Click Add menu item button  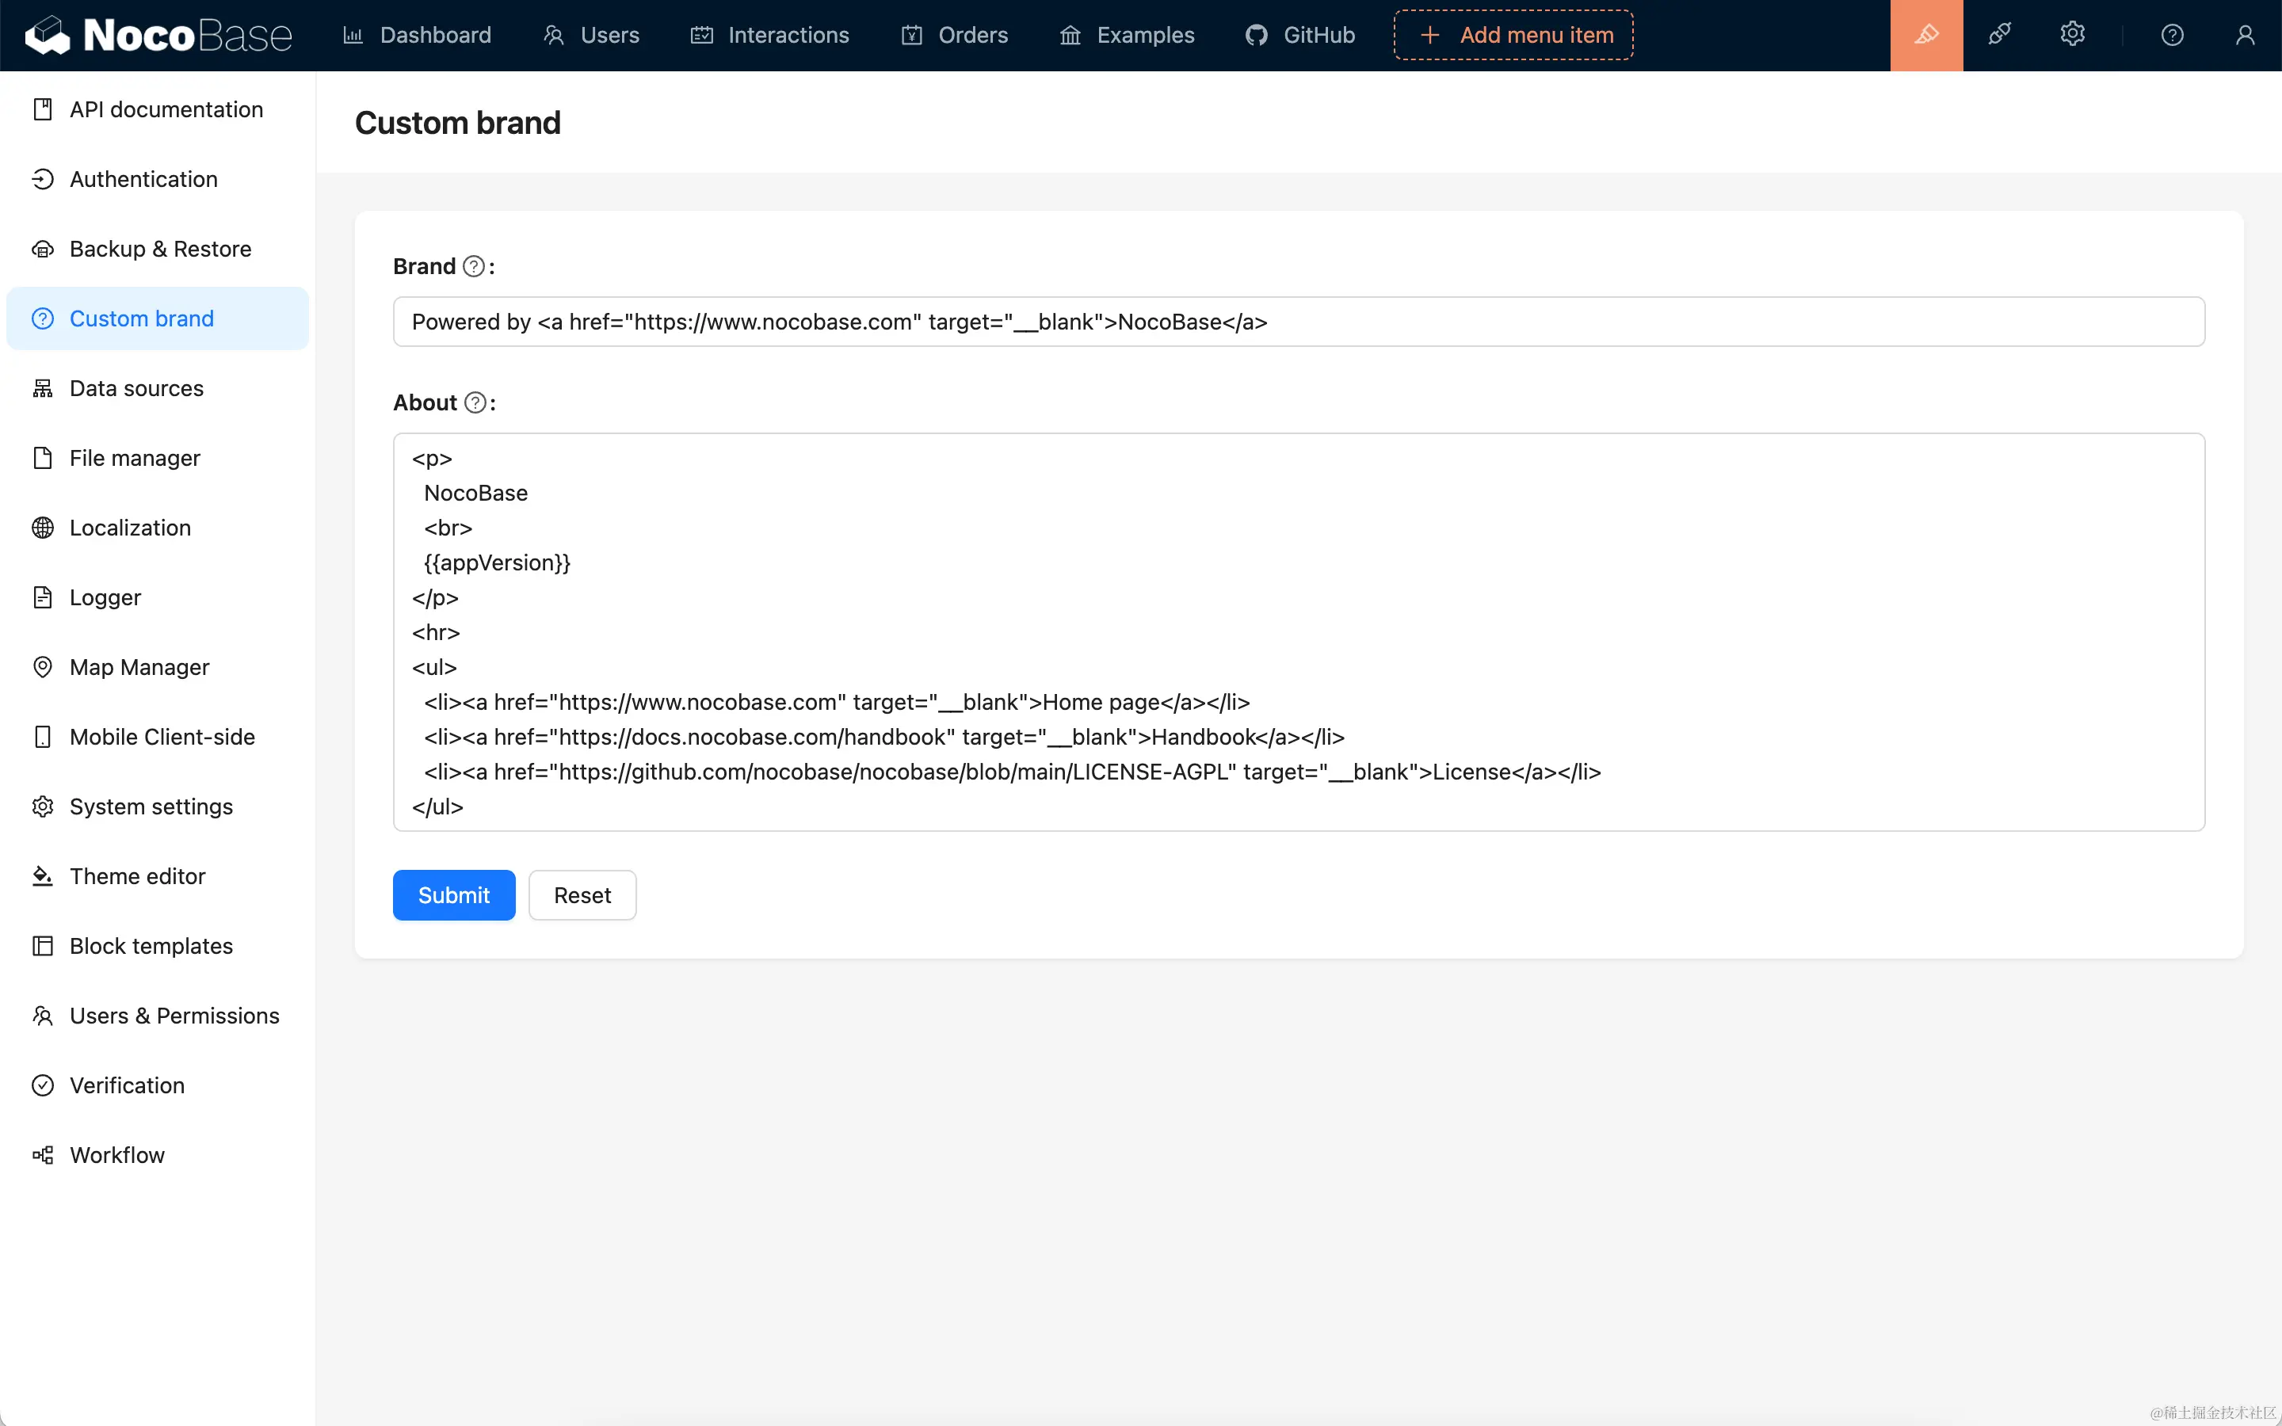click(1513, 36)
